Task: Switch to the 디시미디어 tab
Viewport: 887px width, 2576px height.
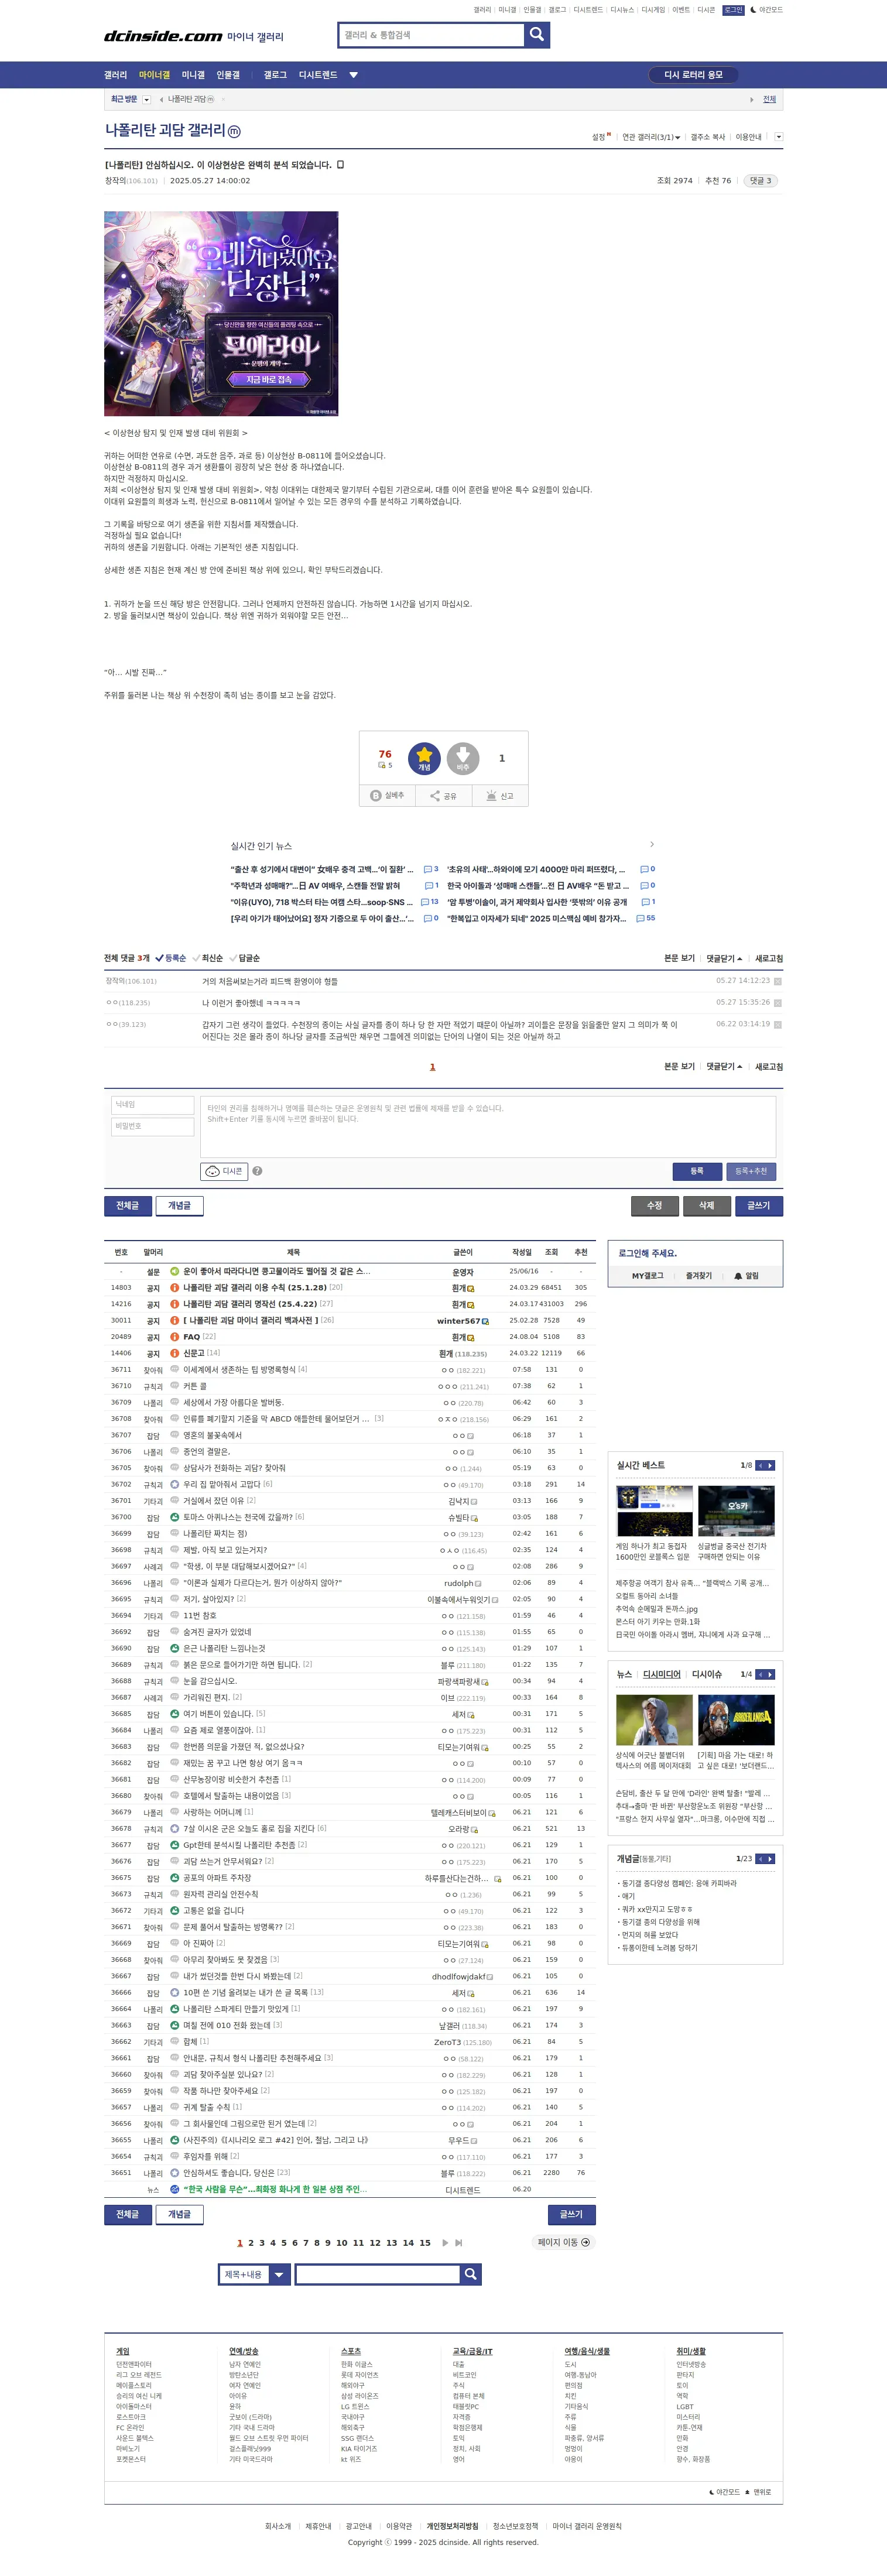Action: pos(662,1675)
